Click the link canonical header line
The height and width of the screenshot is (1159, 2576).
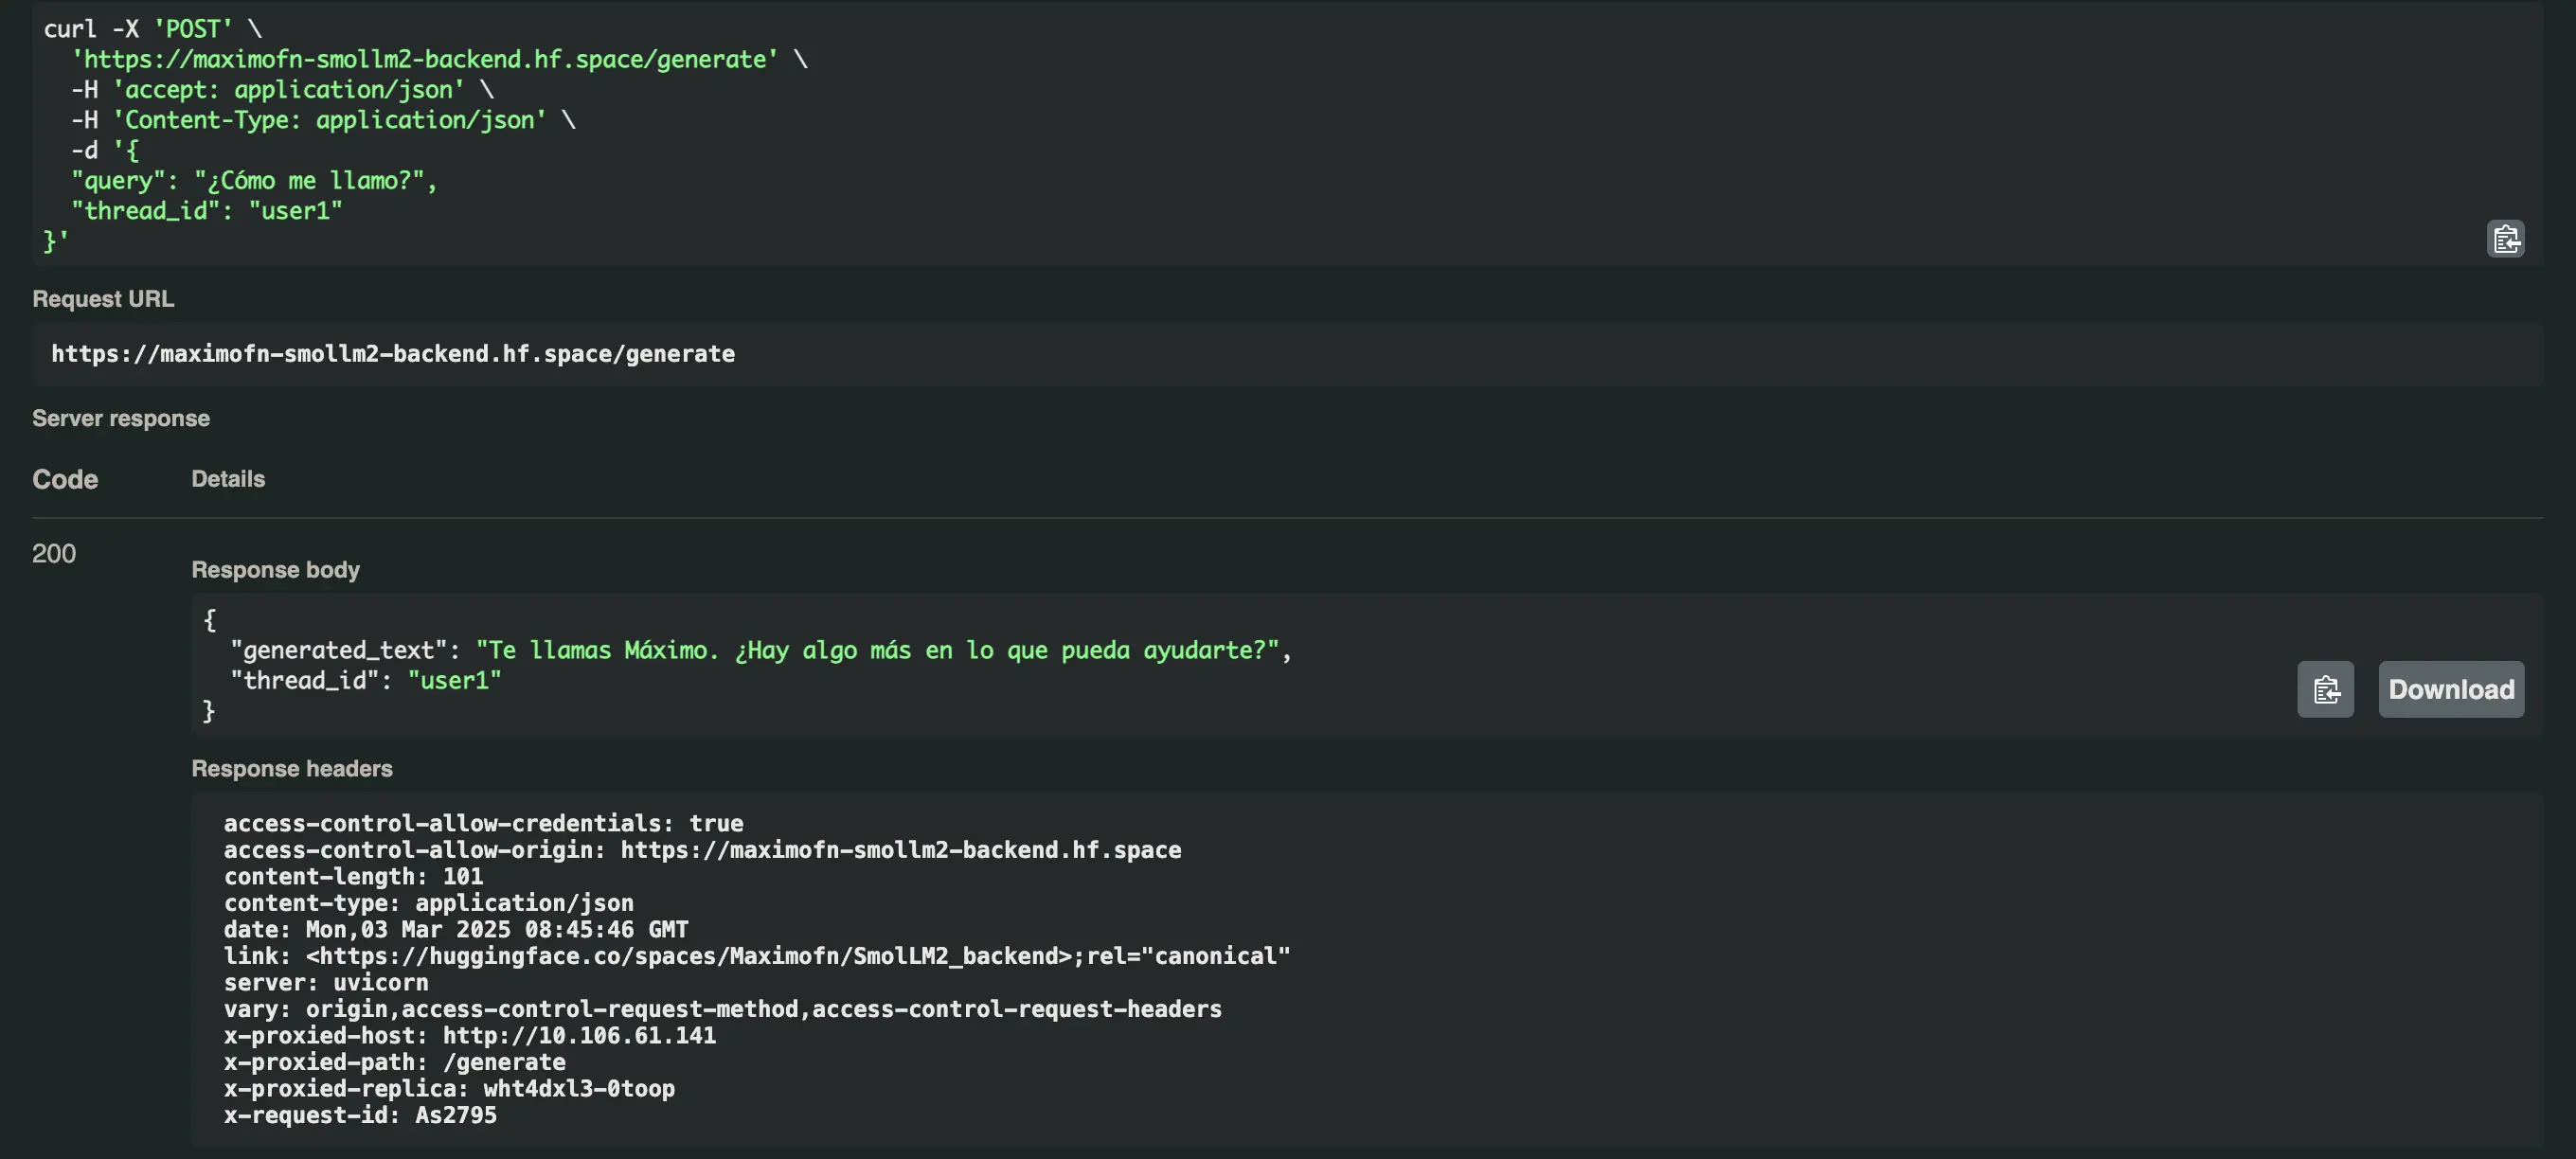tap(757, 956)
